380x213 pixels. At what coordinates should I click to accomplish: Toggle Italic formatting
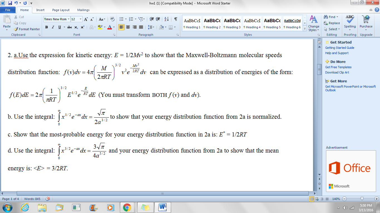point(53,27)
